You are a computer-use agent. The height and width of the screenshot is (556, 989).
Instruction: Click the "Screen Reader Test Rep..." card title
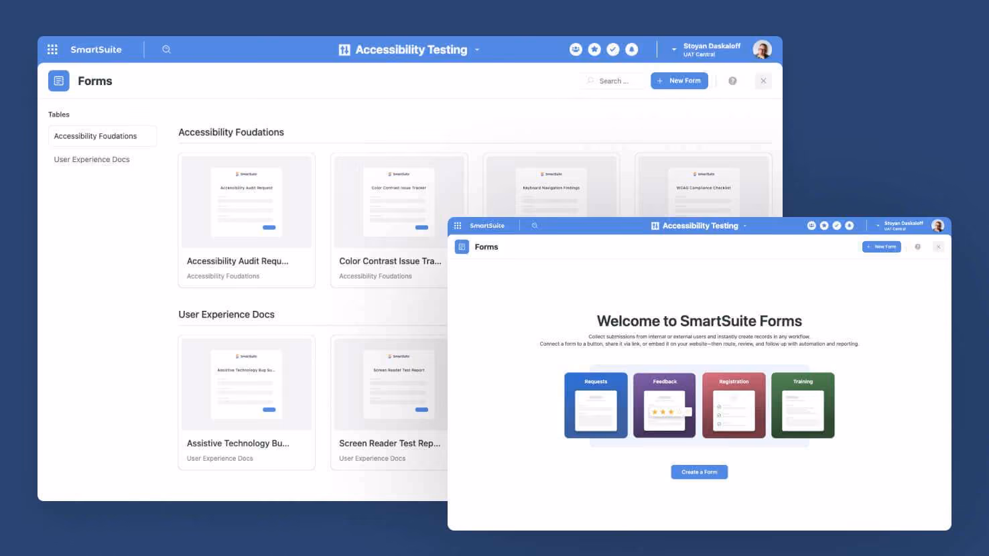click(390, 443)
